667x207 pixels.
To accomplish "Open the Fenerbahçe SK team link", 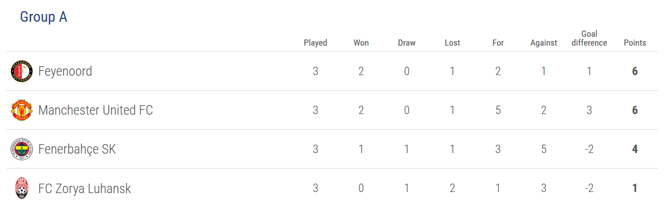I will [x=77, y=149].
